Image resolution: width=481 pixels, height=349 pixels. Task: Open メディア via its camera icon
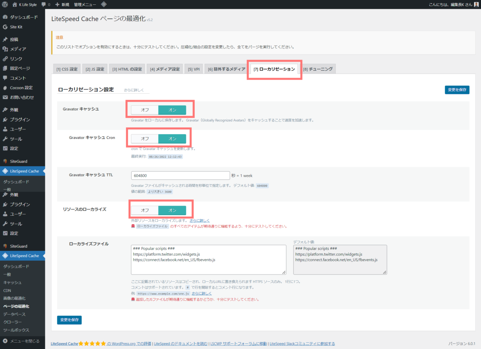[x=4, y=49]
